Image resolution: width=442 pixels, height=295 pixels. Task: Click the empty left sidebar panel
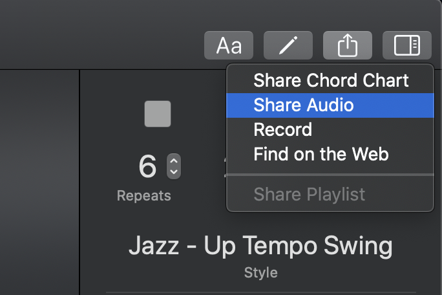click(39, 182)
